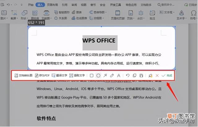Click the 软件特点 heading

click(x=46, y=118)
